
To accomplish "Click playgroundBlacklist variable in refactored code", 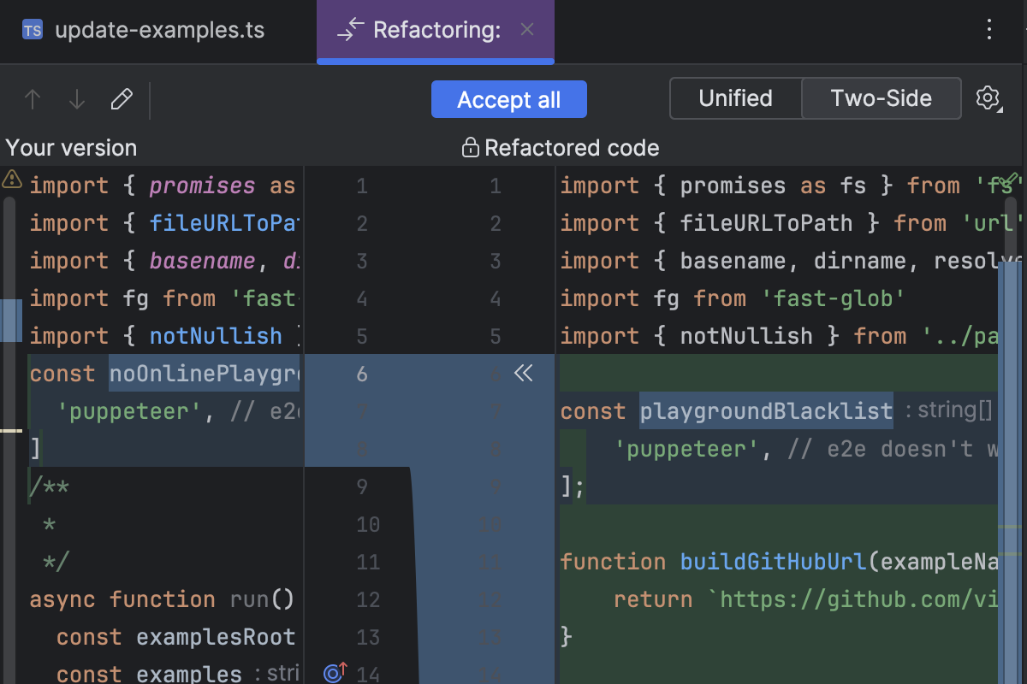I will [x=766, y=411].
